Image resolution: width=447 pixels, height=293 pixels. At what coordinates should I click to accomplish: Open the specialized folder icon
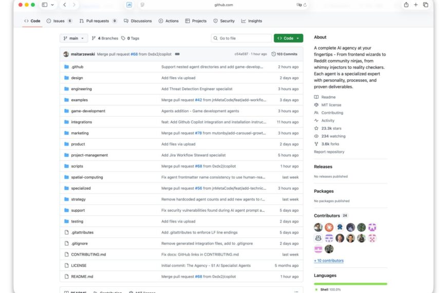pos(66,188)
